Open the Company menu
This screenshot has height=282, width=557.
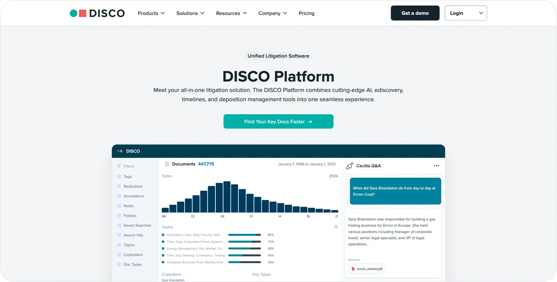click(273, 13)
